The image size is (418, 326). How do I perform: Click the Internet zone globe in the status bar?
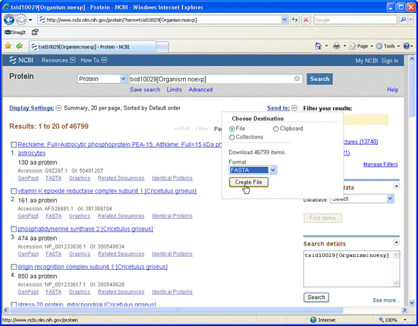click(x=314, y=320)
